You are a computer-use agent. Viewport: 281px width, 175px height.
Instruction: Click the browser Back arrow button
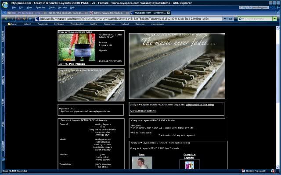6,19
